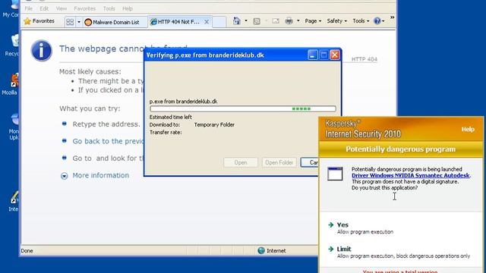Image resolution: width=486 pixels, height=273 pixels.
Task: Open the Tools toolbar dropdown
Action: coord(361,21)
